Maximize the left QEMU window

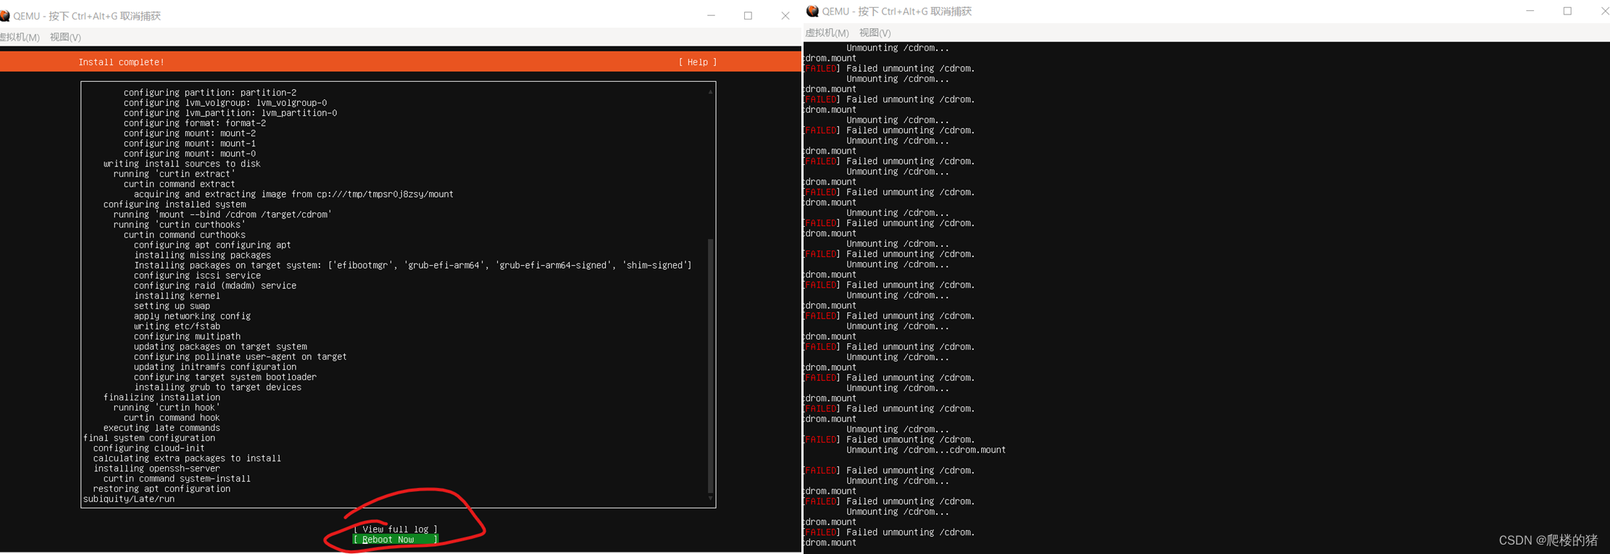tap(748, 15)
